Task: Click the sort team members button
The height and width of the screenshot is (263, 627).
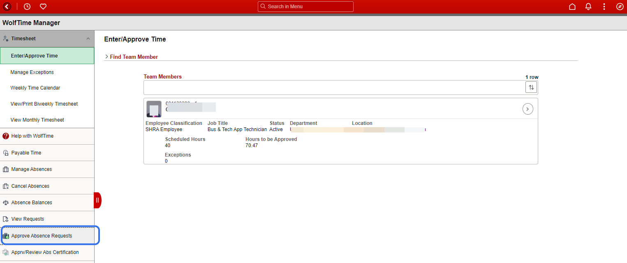Action: click(531, 88)
